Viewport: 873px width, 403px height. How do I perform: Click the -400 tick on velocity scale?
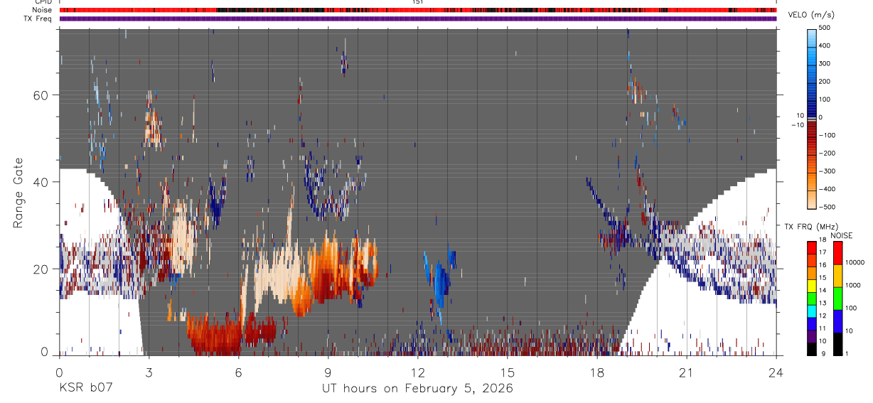(826, 189)
